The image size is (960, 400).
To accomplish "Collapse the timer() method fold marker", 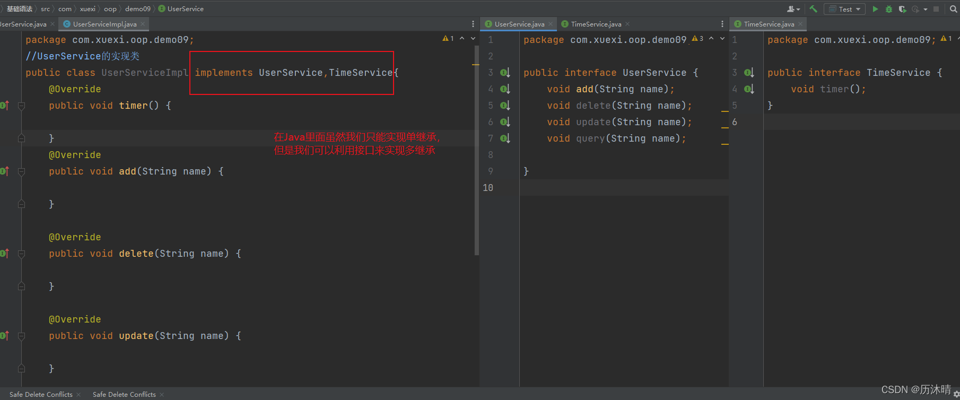I will [x=21, y=106].
